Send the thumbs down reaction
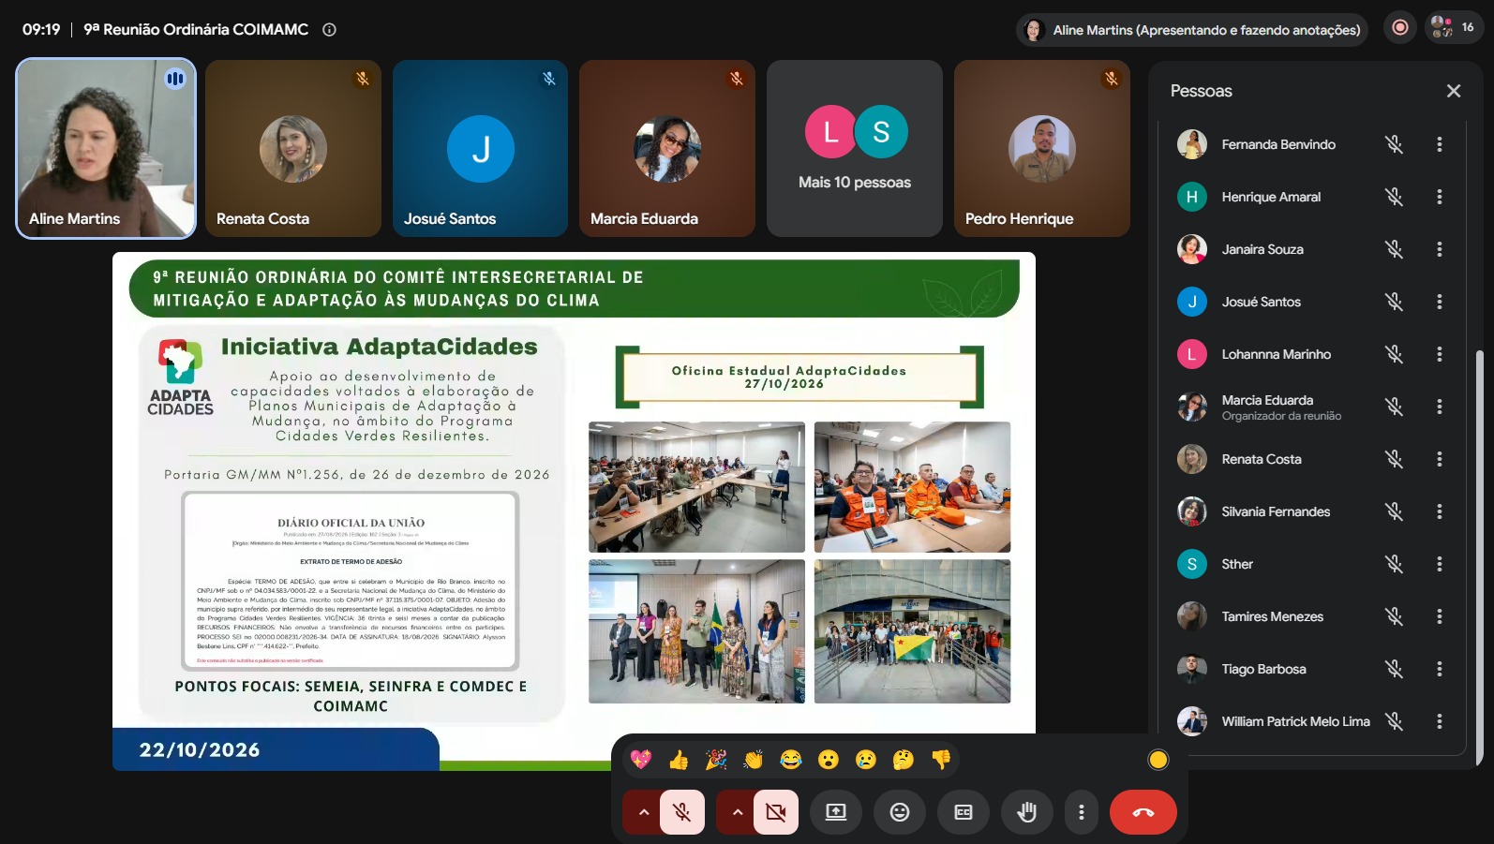The image size is (1494, 844). coord(941,760)
